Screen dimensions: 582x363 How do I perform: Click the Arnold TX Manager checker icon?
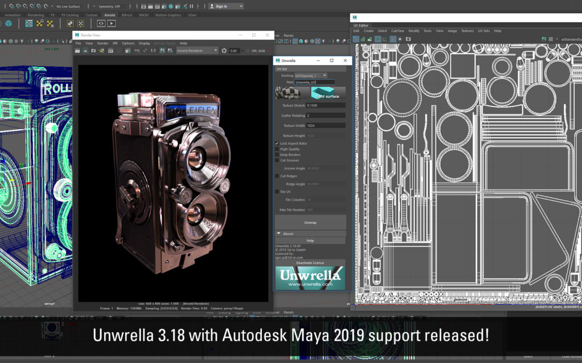[x=29, y=23]
